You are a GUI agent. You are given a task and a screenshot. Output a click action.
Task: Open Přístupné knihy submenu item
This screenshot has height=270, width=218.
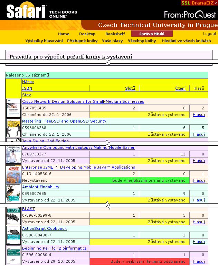tap(82, 40)
